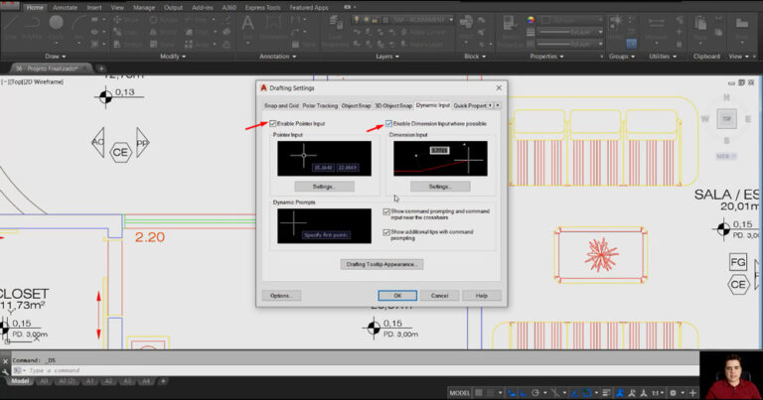The width and height of the screenshot is (763, 400).
Task: Expand the Properties panel
Action: pos(547,57)
